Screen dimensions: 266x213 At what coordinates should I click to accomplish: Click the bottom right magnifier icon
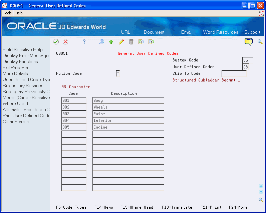click(261, 200)
